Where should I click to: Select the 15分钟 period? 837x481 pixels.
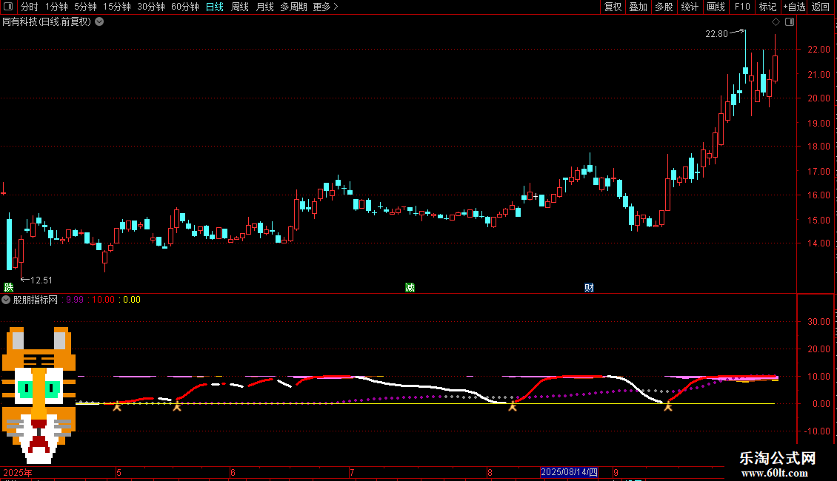click(117, 7)
